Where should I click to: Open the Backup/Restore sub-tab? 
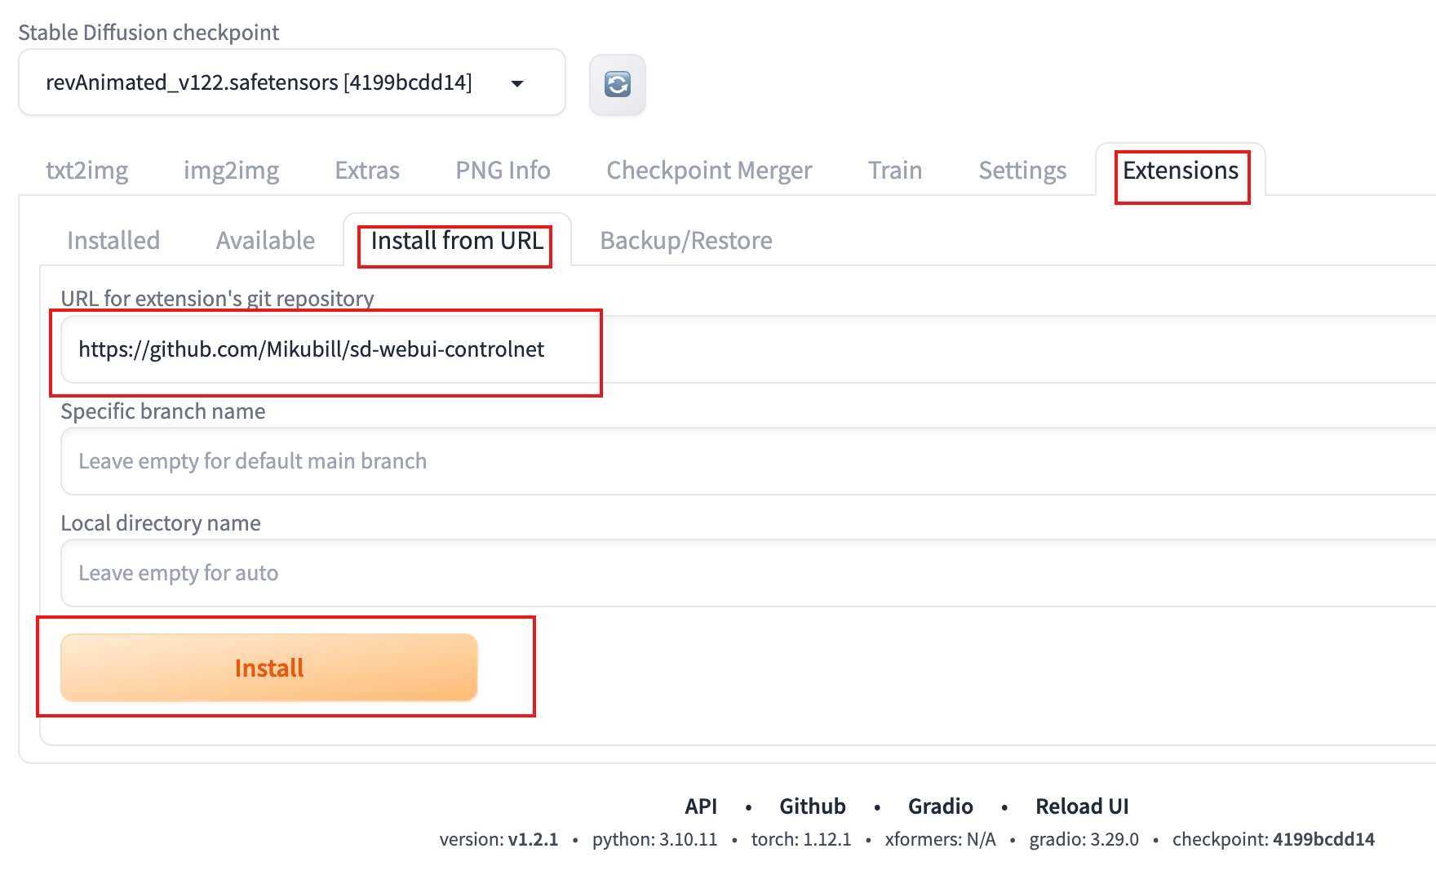[686, 240]
